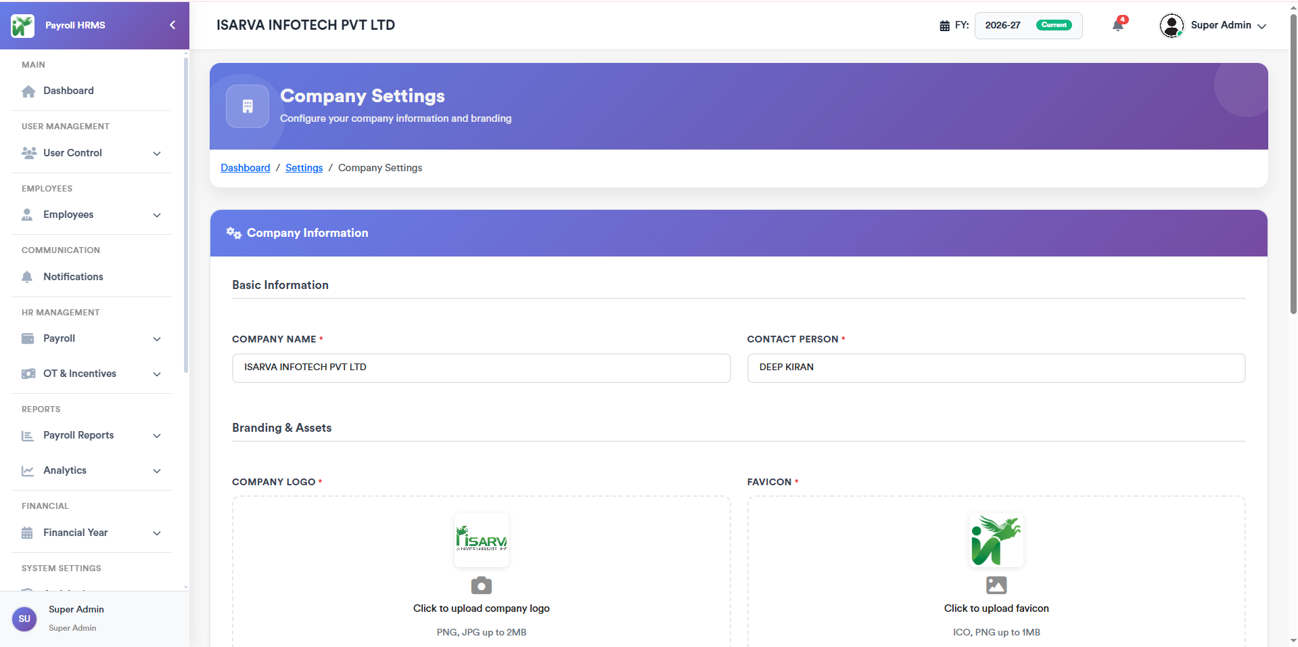The image size is (1298, 647).
Task: Click 'Click to upload company logo' text
Action: click(x=482, y=608)
